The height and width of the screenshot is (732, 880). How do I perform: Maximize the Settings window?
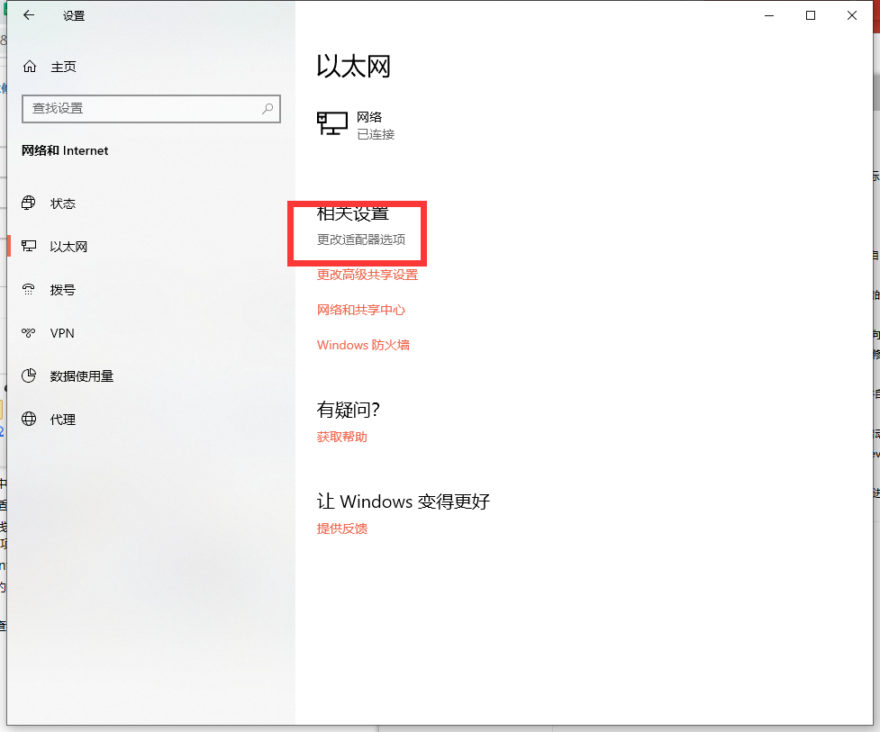(x=811, y=15)
